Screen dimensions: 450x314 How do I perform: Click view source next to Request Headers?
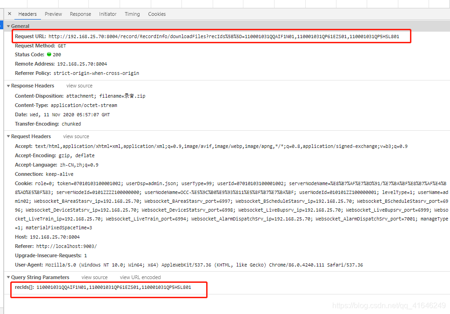pyautogui.click(x=76, y=136)
